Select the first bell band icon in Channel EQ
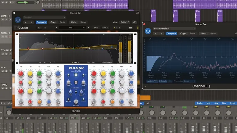This screenshot has width=237, height=133. coord(178,39)
